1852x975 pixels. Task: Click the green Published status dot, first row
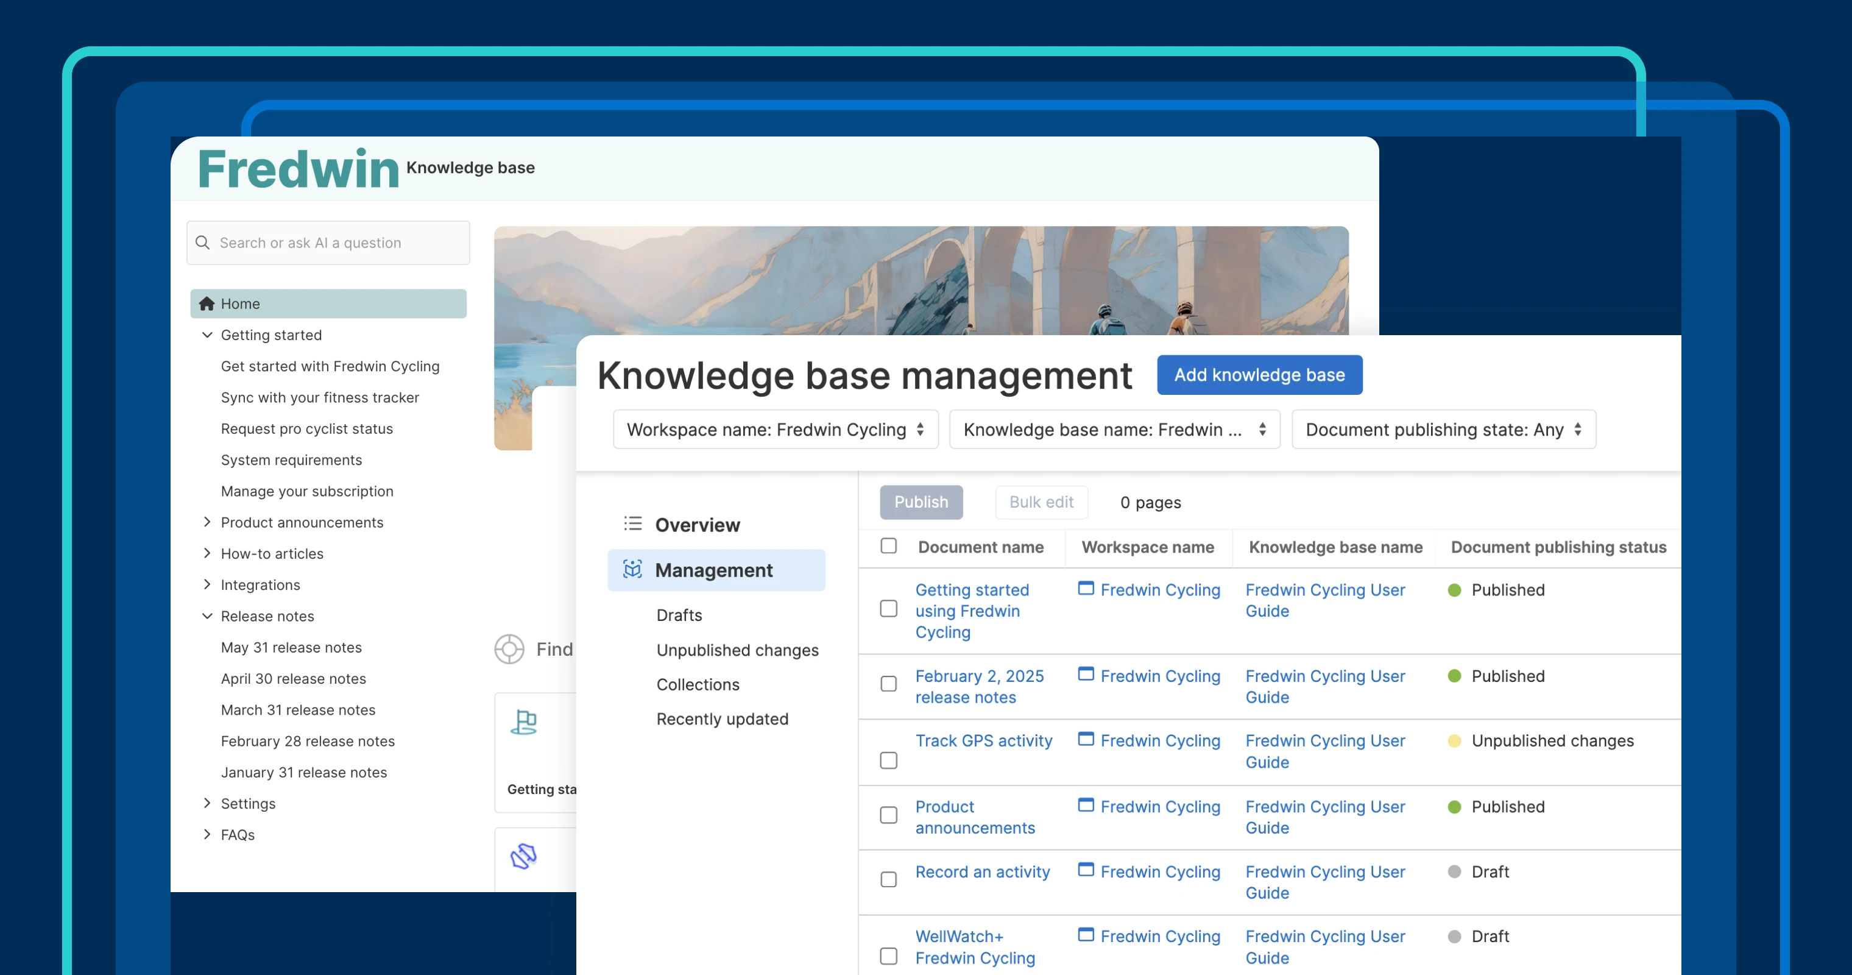[1454, 590]
